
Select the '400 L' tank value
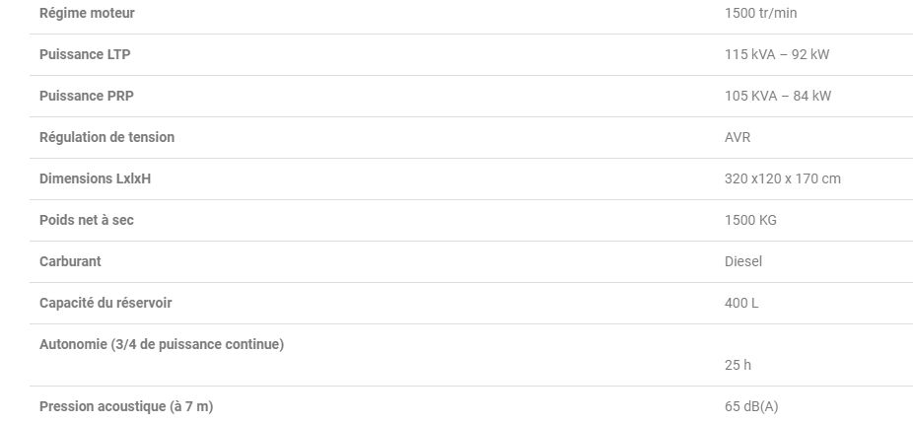tap(741, 303)
